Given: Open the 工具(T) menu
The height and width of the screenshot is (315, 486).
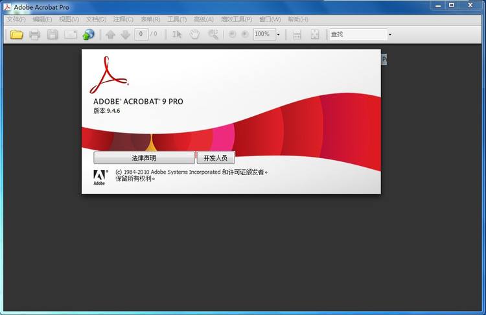Looking at the screenshot, I should tap(177, 19).
